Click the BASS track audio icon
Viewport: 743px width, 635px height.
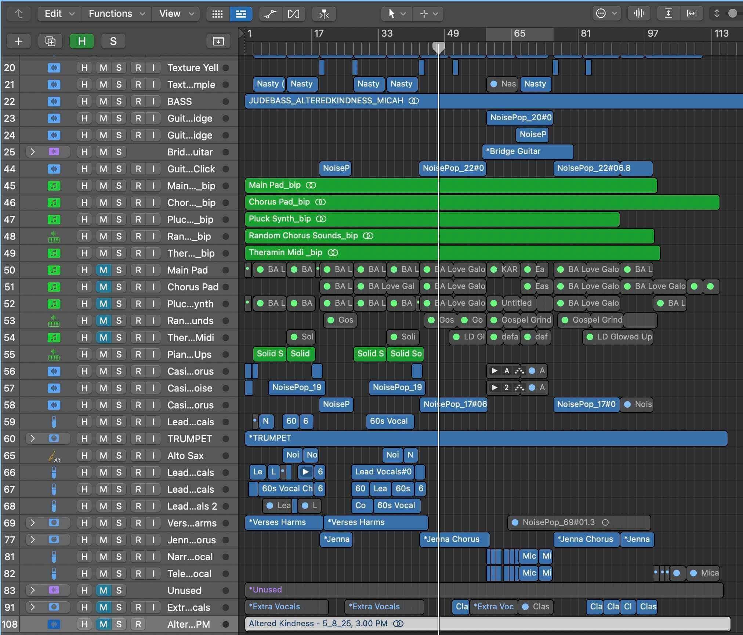(54, 102)
